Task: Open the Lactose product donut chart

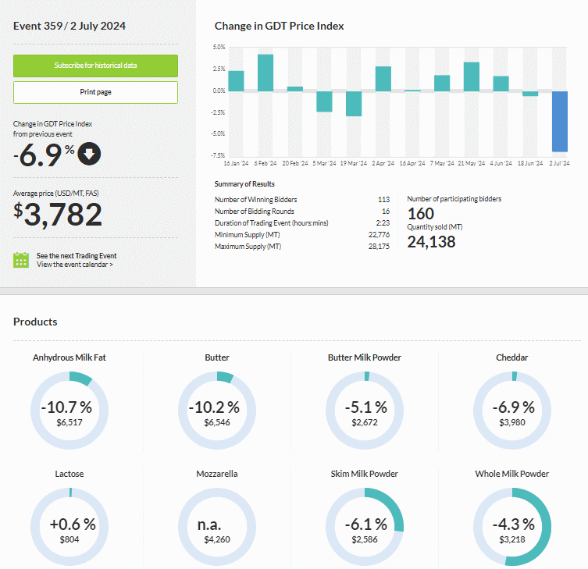Action: 69,527
